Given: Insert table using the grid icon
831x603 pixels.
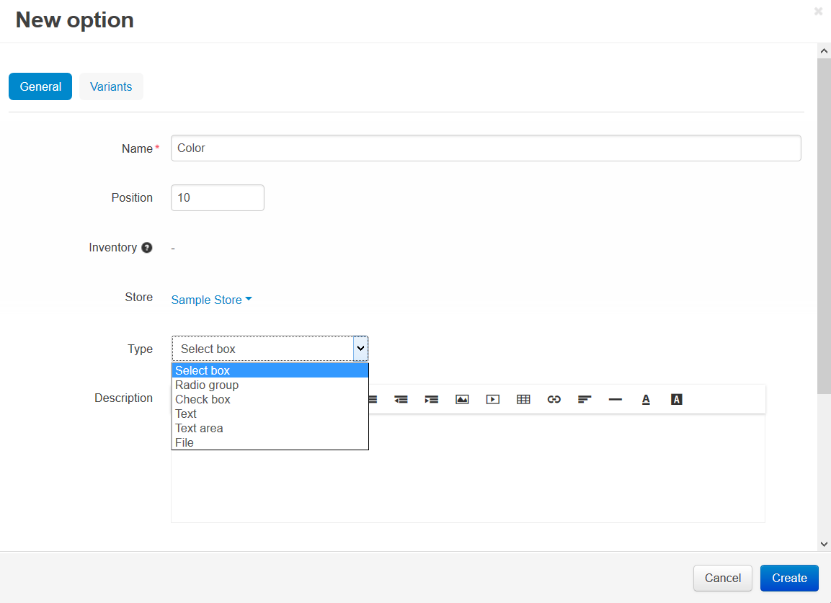Looking at the screenshot, I should tap(524, 400).
